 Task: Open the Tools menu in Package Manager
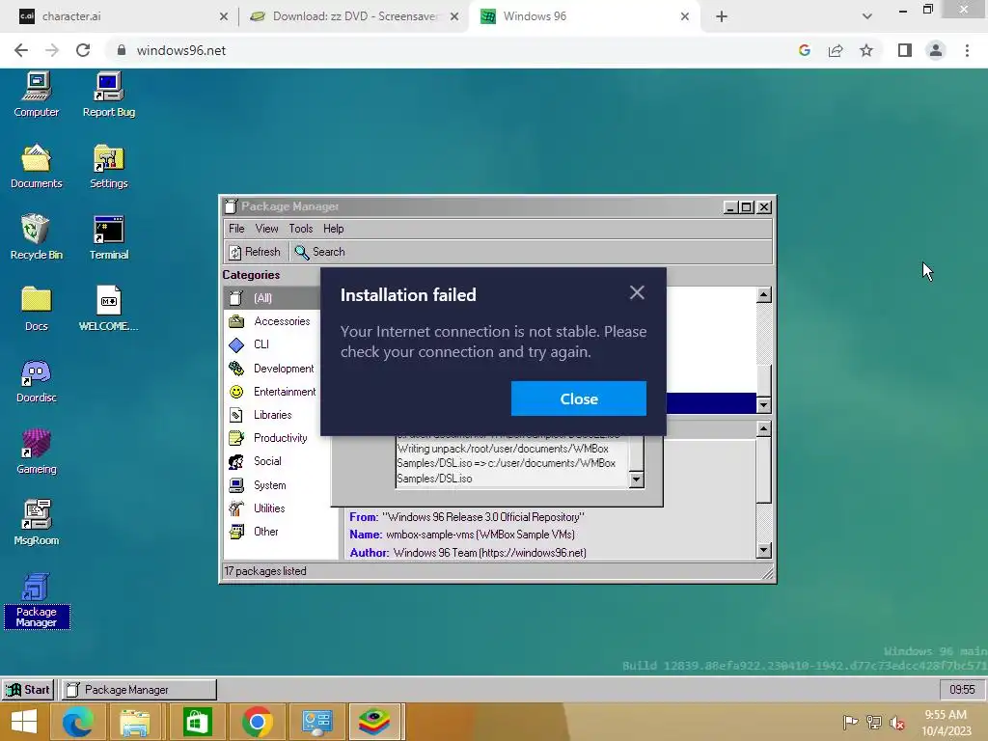pos(301,229)
